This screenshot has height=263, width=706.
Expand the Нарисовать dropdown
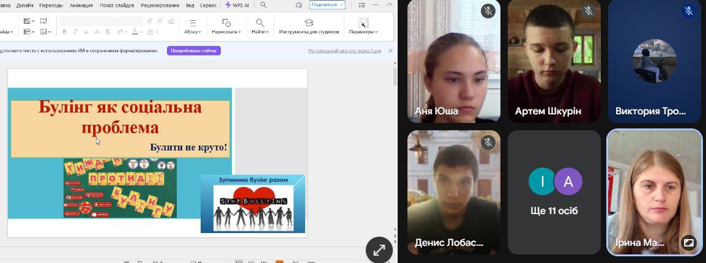tap(226, 32)
